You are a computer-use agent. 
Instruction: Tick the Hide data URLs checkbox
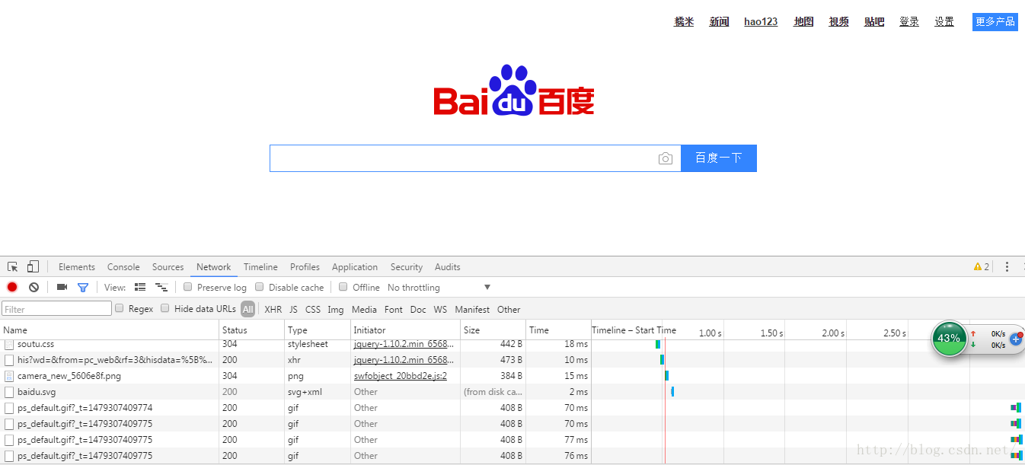(x=165, y=308)
